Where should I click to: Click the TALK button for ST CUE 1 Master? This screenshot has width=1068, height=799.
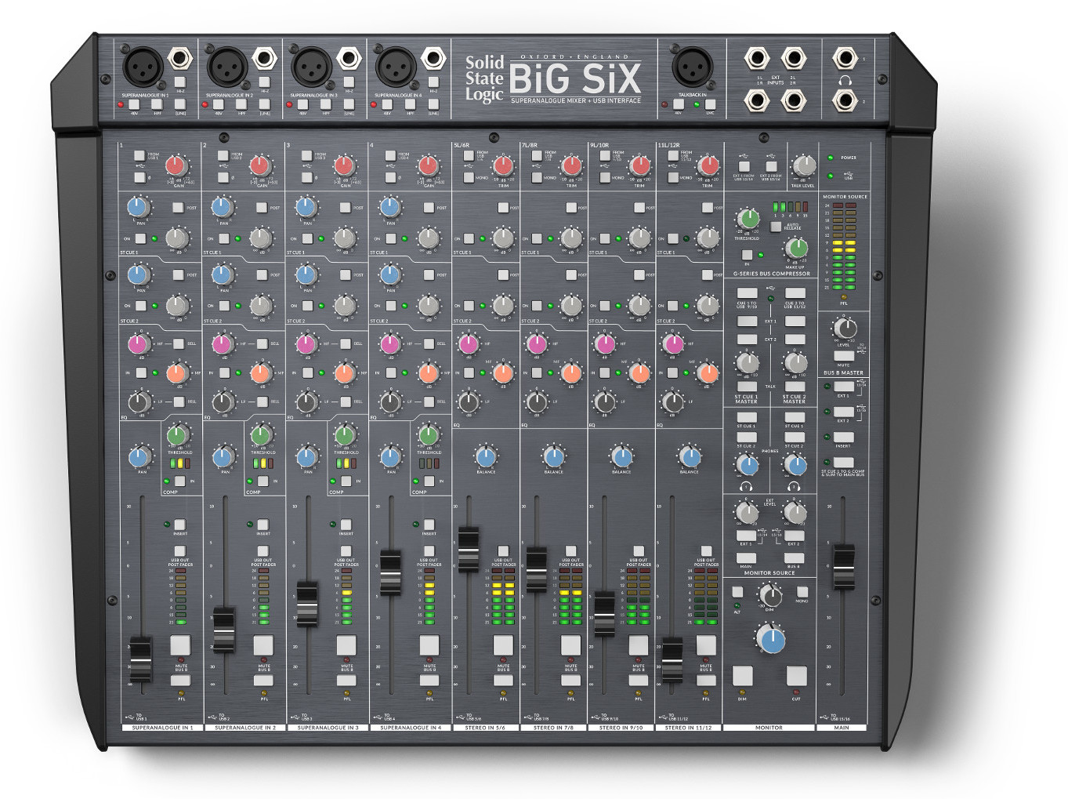pos(747,387)
